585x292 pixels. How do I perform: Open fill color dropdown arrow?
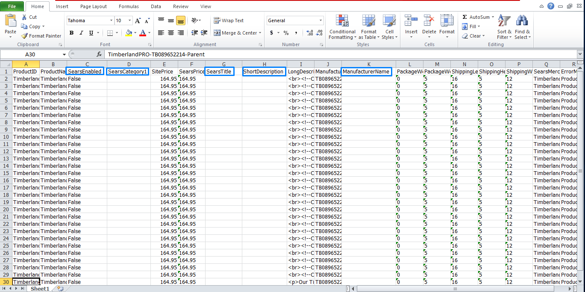point(135,33)
